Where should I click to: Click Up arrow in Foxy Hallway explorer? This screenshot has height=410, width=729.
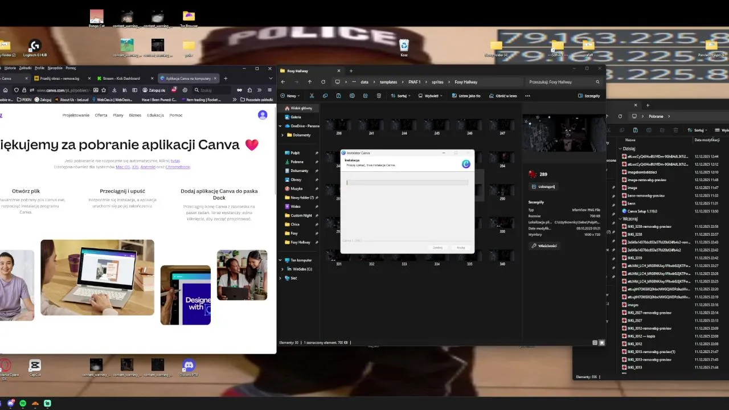(310, 82)
